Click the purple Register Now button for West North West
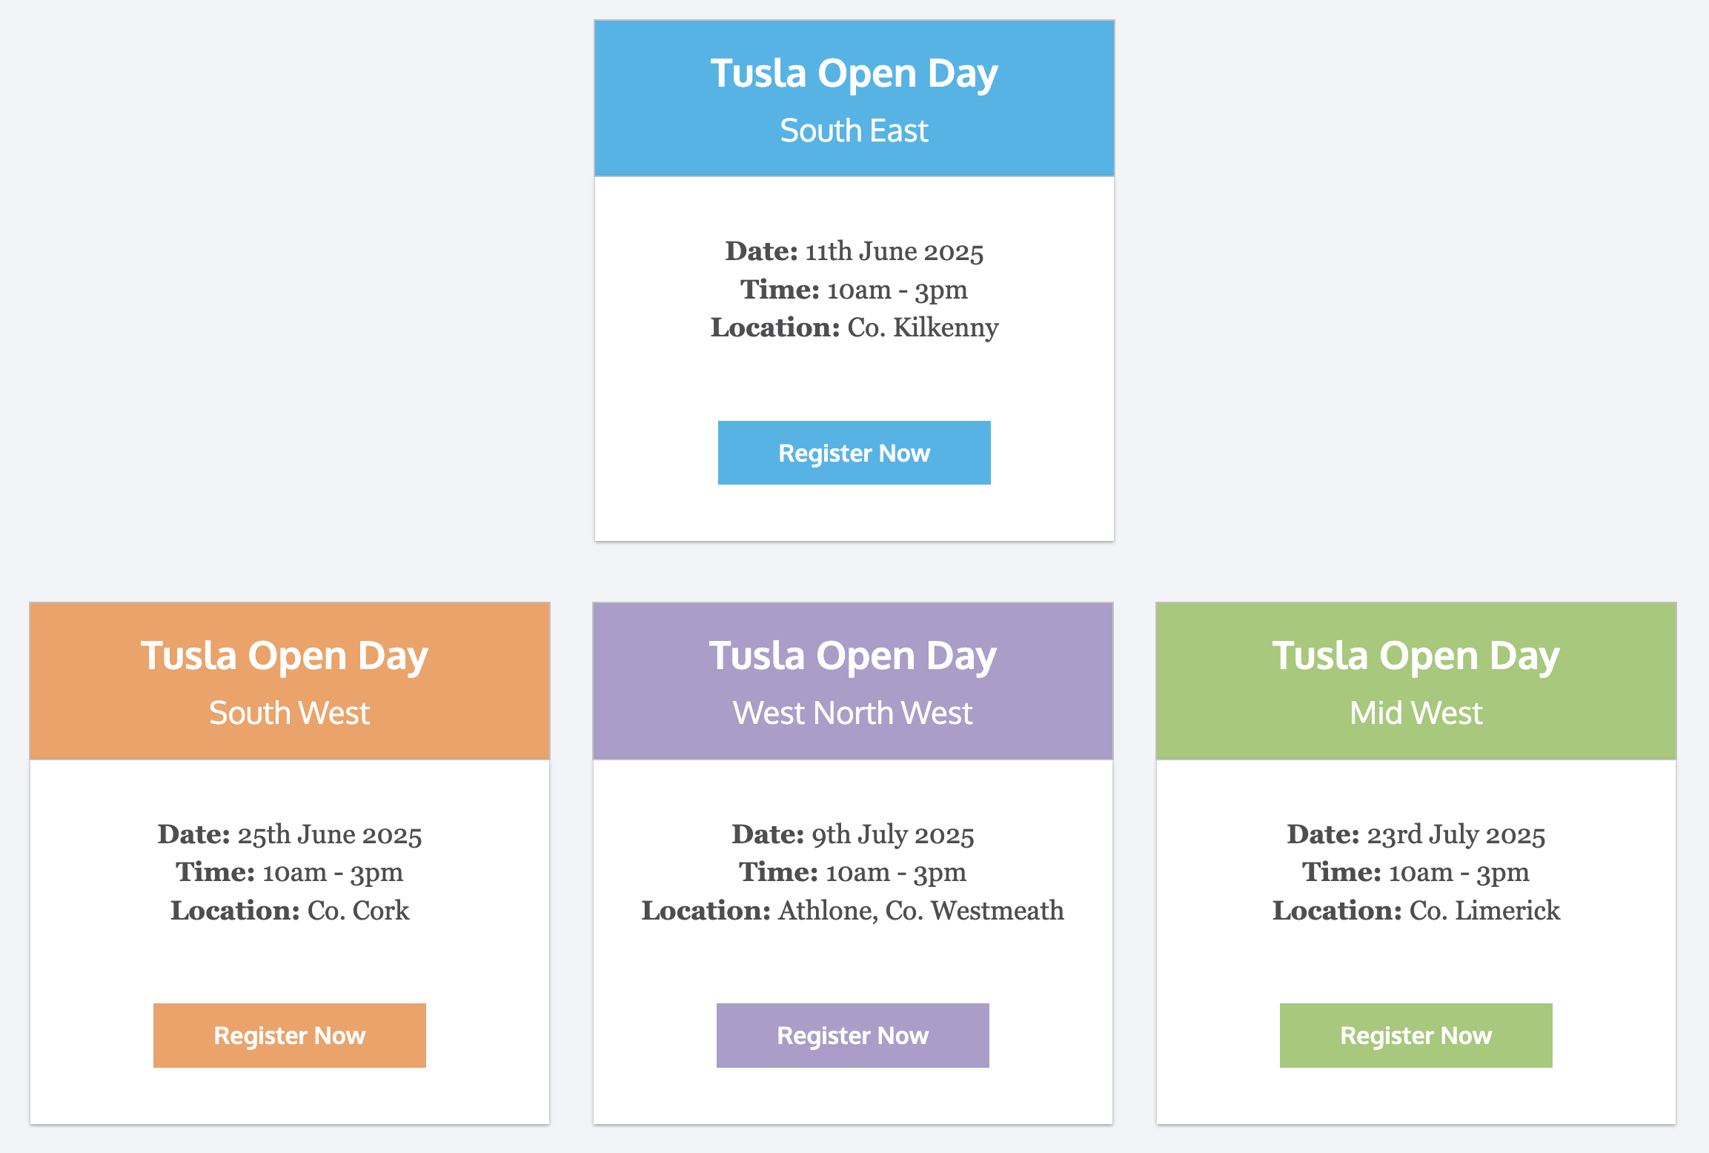The width and height of the screenshot is (1709, 1153). point(852,1035)
